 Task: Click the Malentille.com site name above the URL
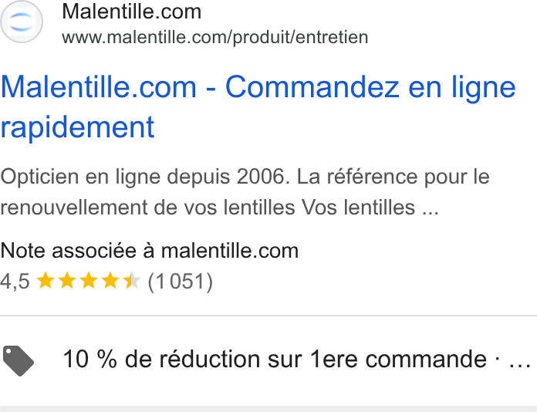tap(131, 12)
